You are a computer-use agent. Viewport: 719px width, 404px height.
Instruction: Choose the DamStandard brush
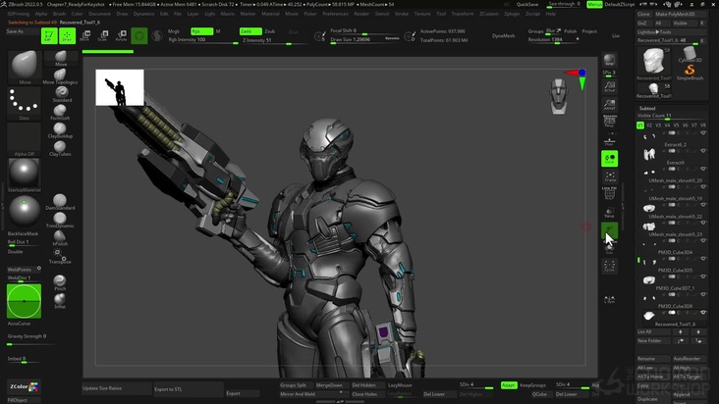[60, 202]
